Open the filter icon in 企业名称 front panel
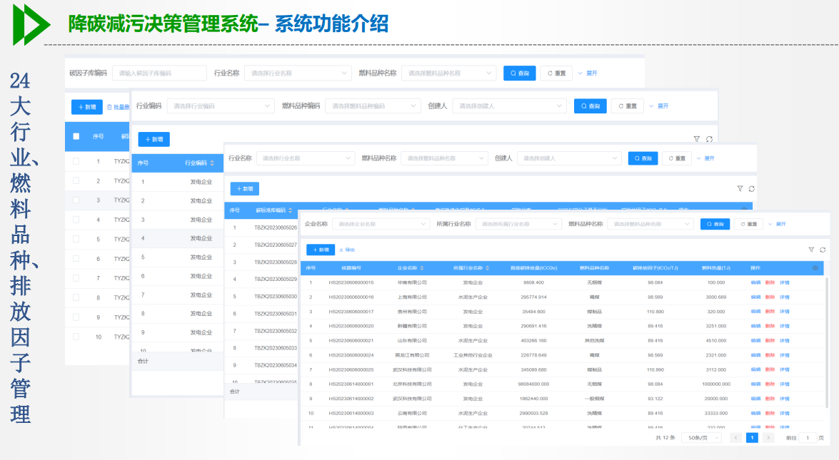This screenshot has height=460, width=839. pos(811,250)
